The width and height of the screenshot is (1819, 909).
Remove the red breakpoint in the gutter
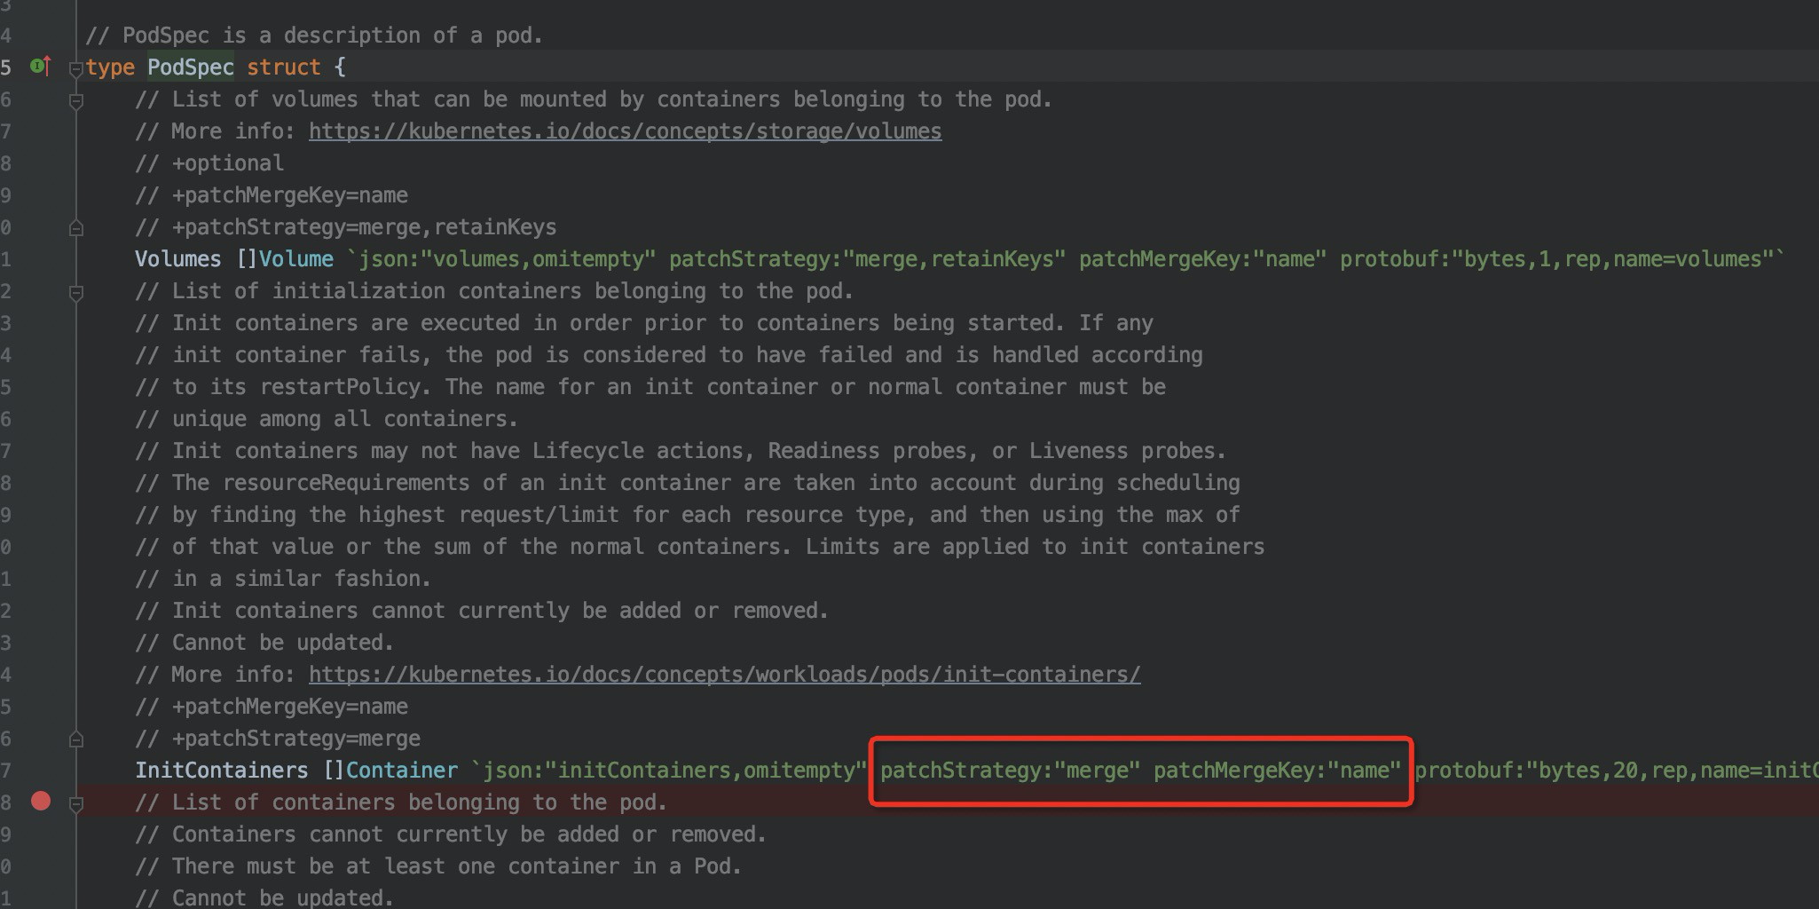(x=41, y=801)
